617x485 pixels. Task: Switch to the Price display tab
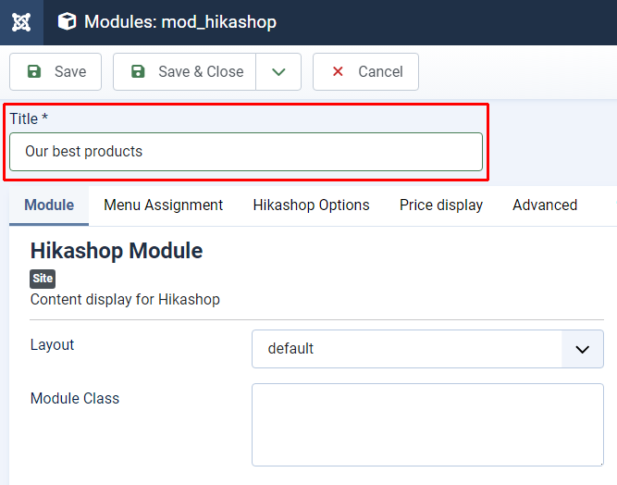tap(441, 205)
